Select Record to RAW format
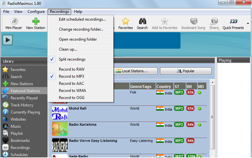The width and height of the screenshot is (252, 158). click(80, 69)
